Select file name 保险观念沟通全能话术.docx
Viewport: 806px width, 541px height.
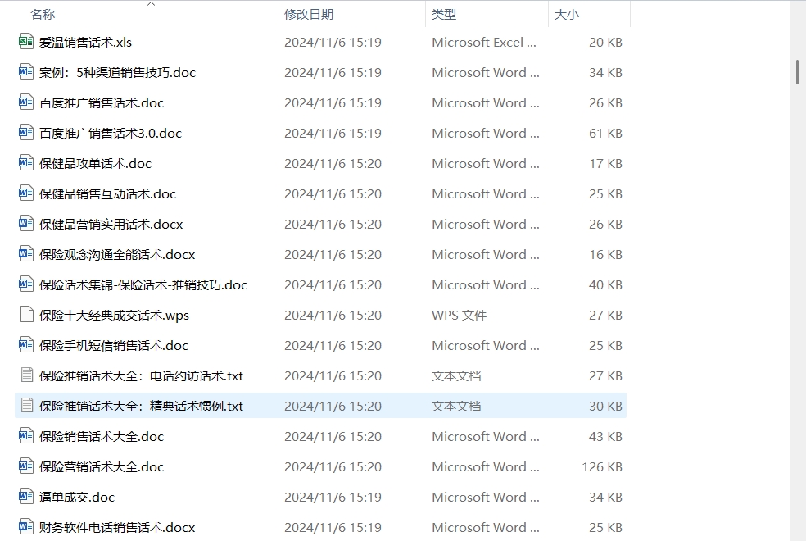117,255
